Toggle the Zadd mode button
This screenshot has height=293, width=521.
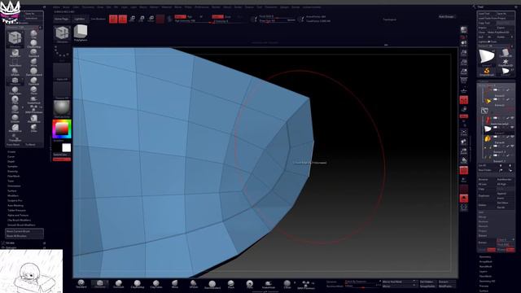tap(217, 16)
